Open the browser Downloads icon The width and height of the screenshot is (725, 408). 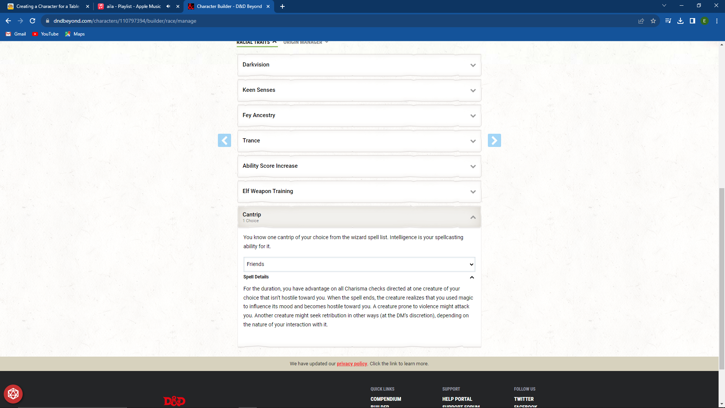[x=680, y=21]
